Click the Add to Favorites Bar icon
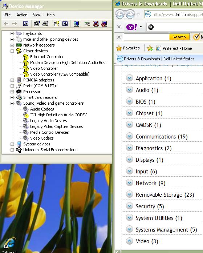The image size is (203, 253). point(150,48)
